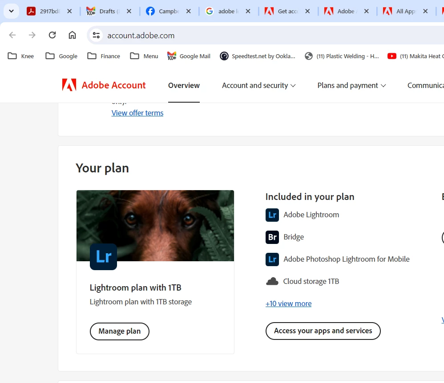Go to the browser home page icon
Viewport: 444px width, 383px height.
click(x=72, y=35)
